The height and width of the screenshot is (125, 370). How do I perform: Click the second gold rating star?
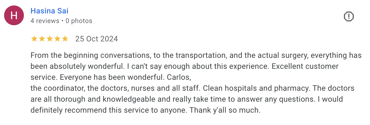click(x=42, y=39)
